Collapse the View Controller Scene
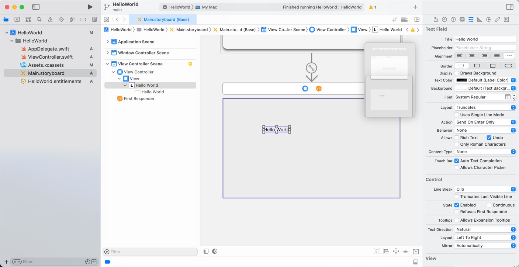 pyautogui.click(x=108, y=64)
